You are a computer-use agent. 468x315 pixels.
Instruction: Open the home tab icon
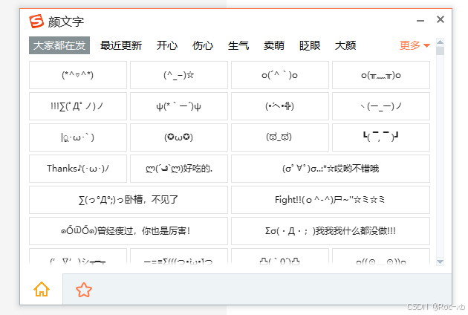coord(42,290)
